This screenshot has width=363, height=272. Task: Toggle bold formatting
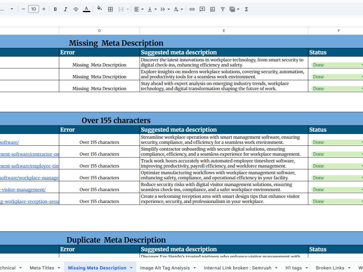(55, 9)
